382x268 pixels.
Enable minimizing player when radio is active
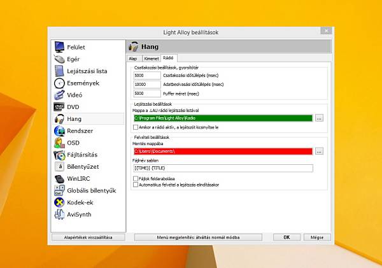tap(136, 127)
